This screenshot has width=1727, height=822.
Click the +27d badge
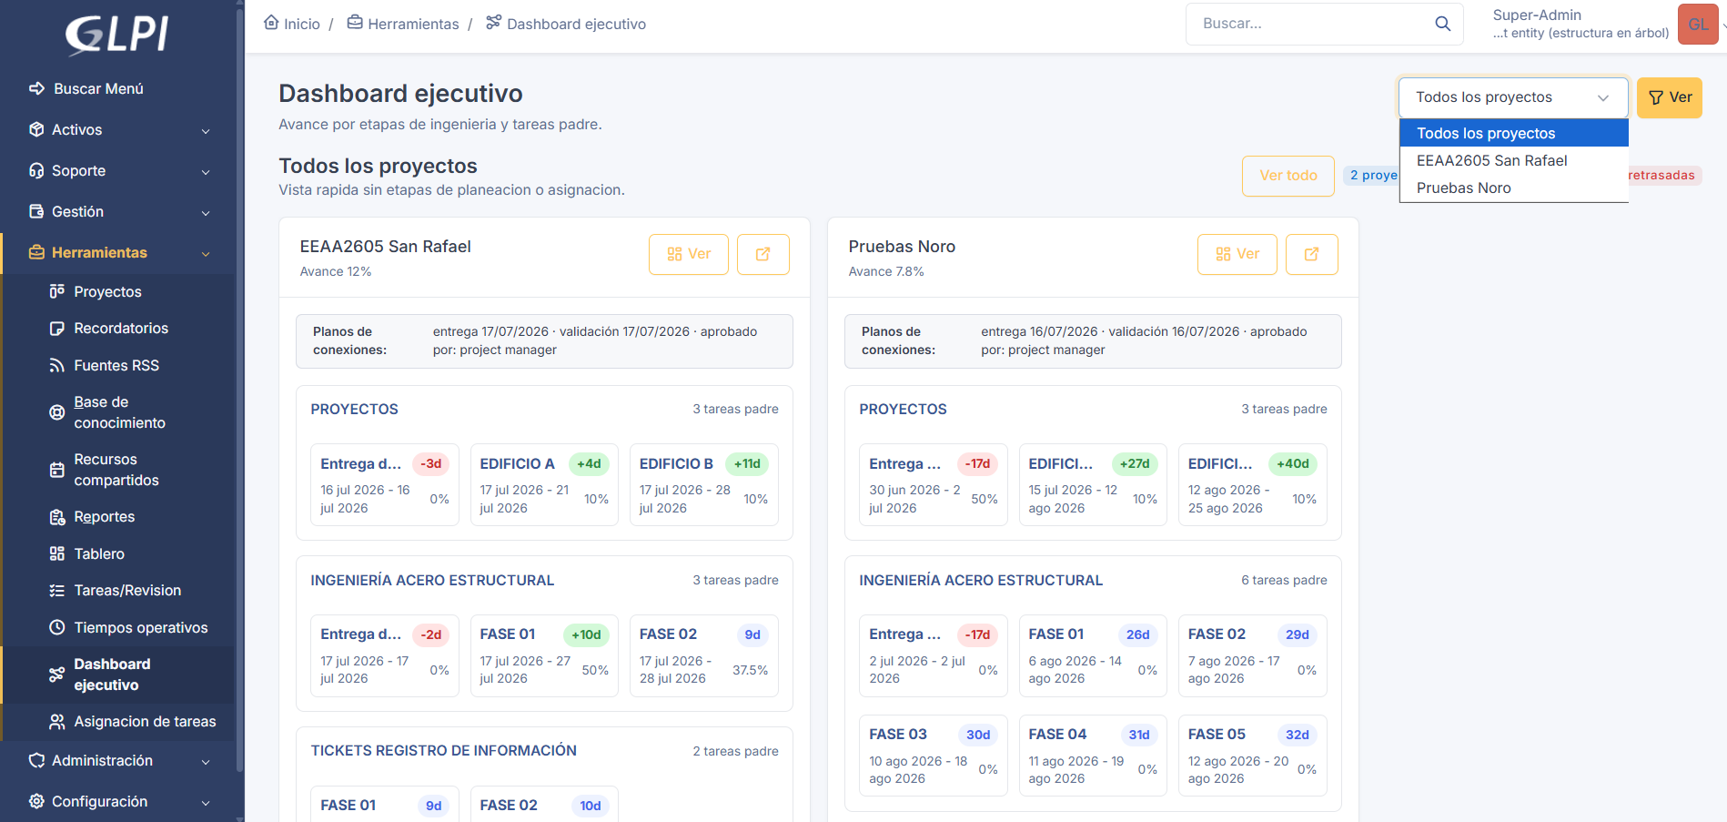[1135, 464]
